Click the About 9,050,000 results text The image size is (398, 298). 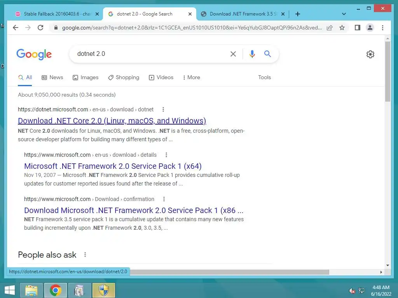tap(67, 95)
